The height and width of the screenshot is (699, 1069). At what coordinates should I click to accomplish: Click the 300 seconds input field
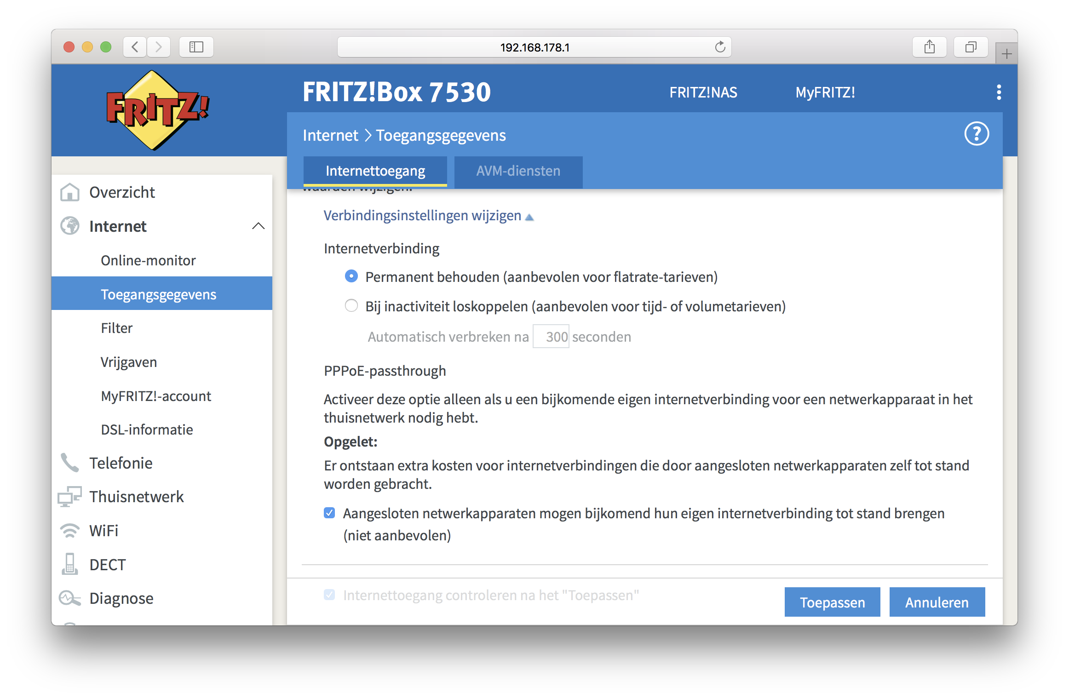[551, 337]
